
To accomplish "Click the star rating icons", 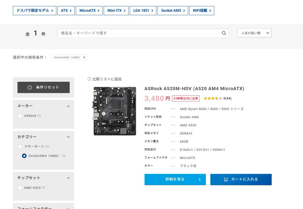I will [213, 98].
